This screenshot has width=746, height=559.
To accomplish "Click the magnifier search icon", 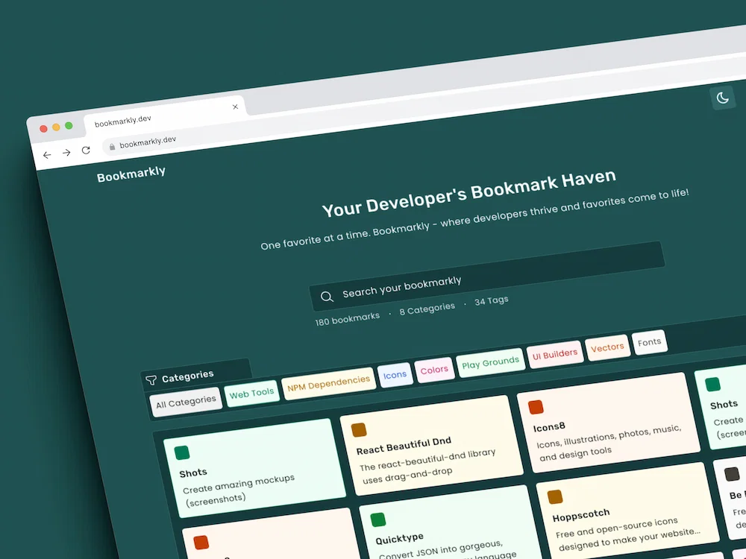I will tap(327, 297).
